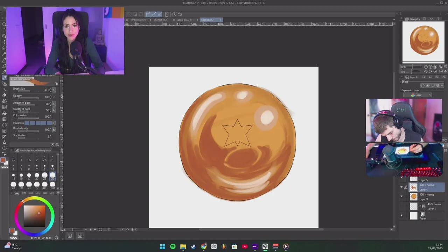Hide the Paper layer eye icon
The width and height of the screenshot is (448, 252).
point(401,216)
